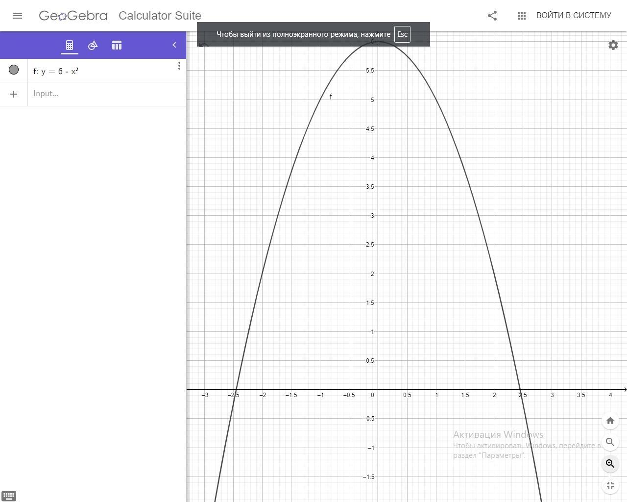
Task: Open graphics view settings gear
Action: pyautogui.click(x=613, y=45)
